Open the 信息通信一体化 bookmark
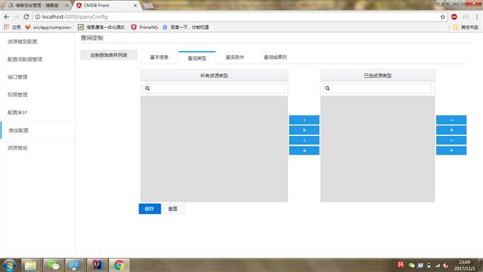Viewport: 483px width, 272px height. point(101,27)
